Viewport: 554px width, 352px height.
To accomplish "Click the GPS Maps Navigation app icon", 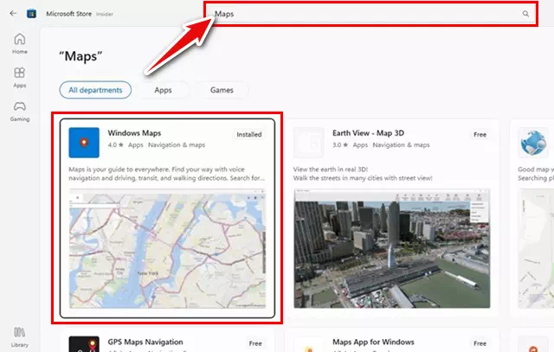I will [x=84, y=344].
